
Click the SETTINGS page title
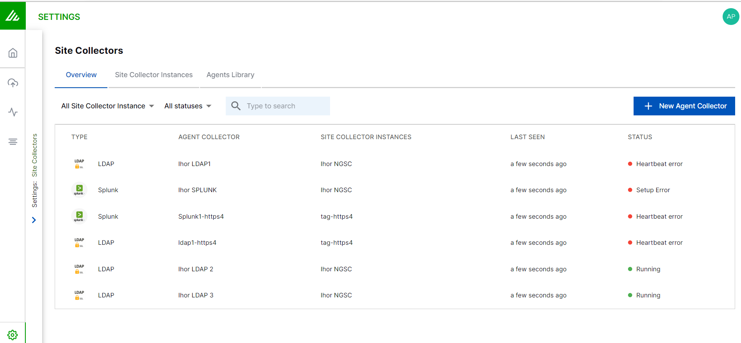(59, 17)
